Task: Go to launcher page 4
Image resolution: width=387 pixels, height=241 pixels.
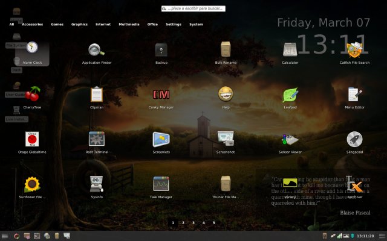Action: pyautogui.click(x=203, y=223)
